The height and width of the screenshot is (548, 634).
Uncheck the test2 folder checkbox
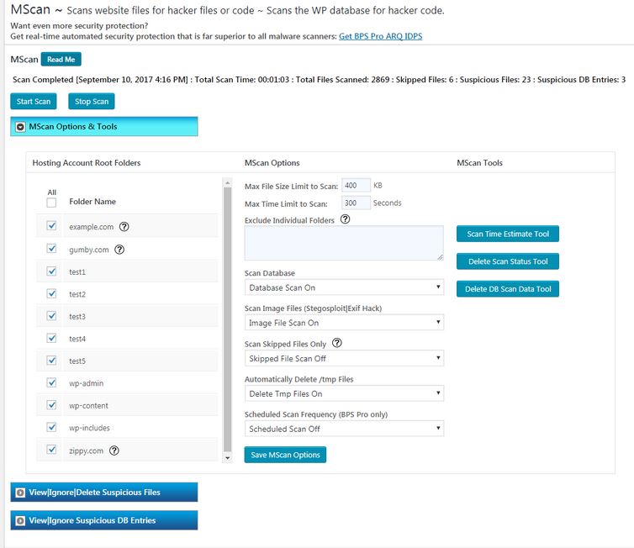tap(51, 293)
